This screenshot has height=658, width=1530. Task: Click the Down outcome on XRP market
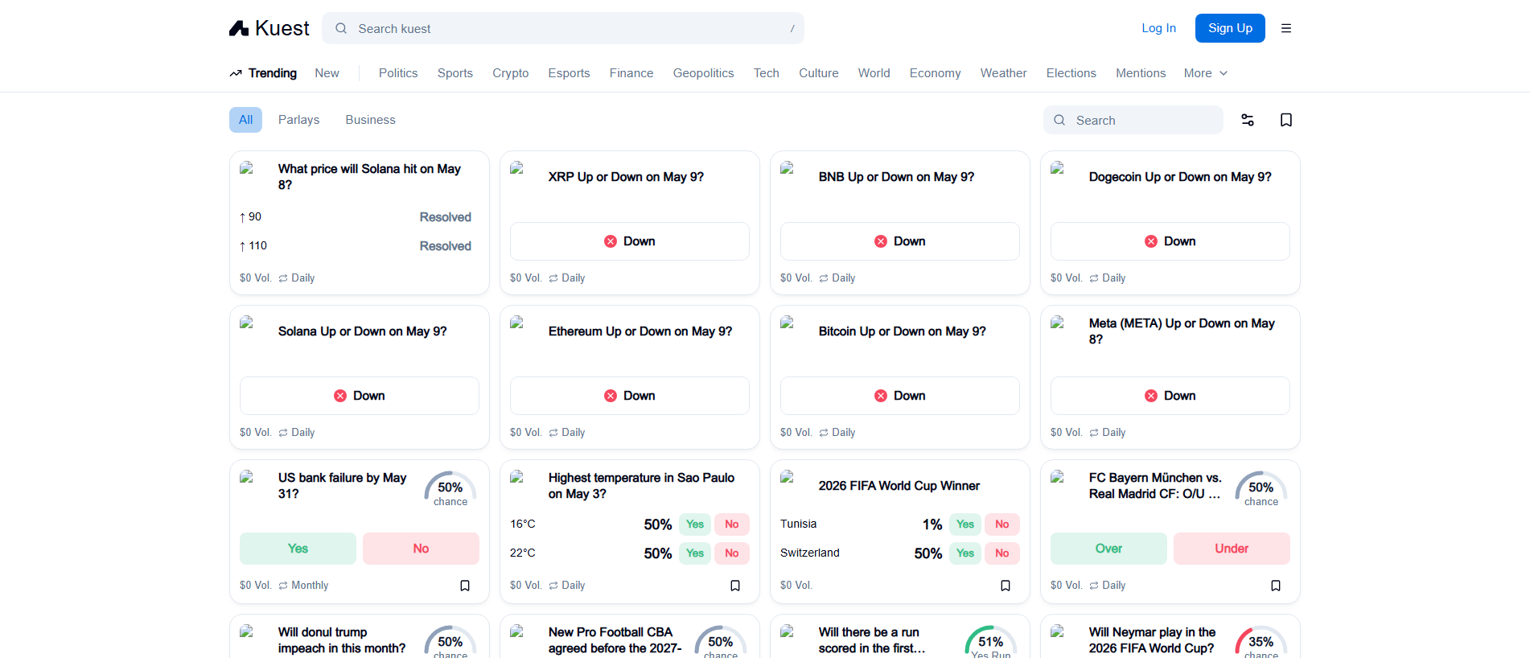(x=630, y=241)
